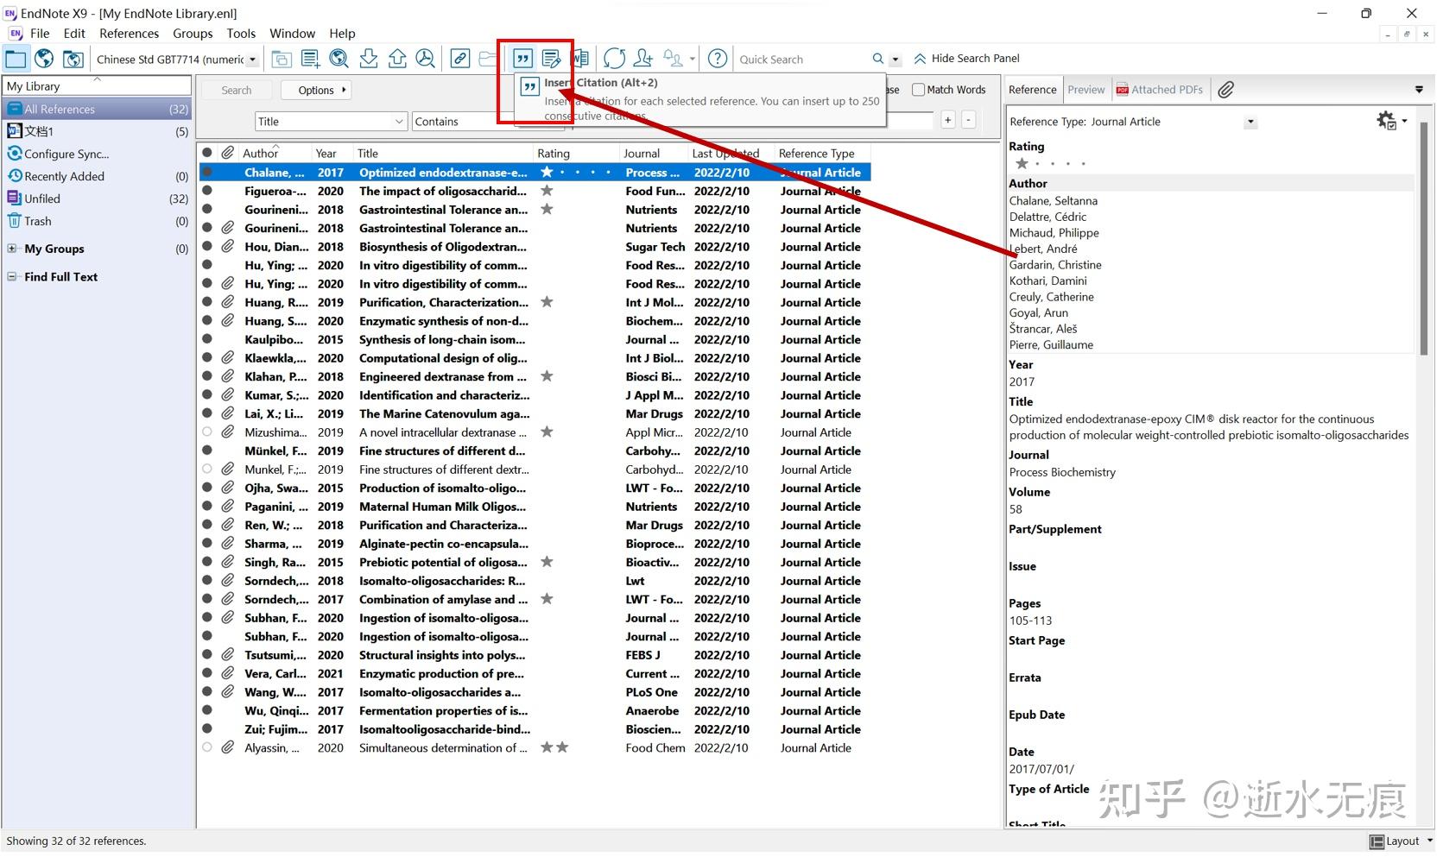Viewport: 1443px width, 857px height.
Task: Click the Open Link toolbar icon
Action: (460, 59)
